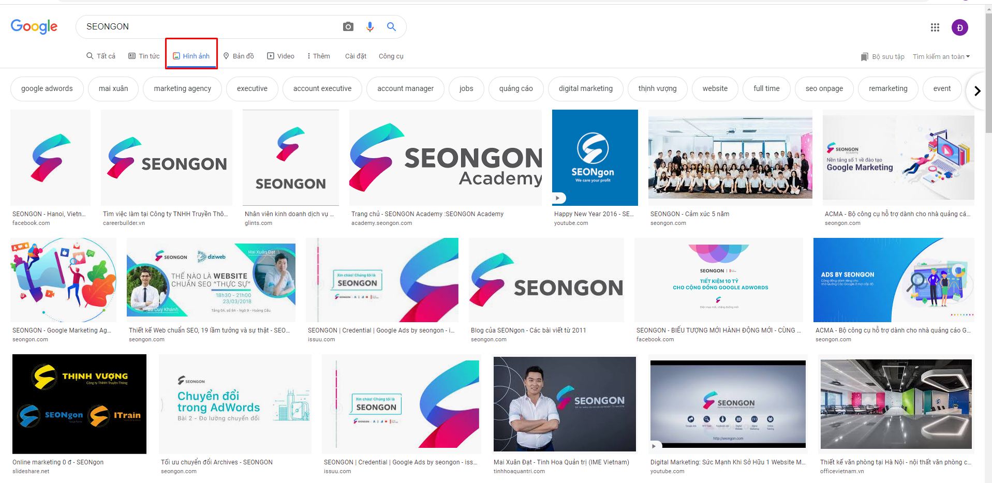The height and width of the screenshot is (483, 992).
Task: Switch to the Tin tức tab
Action: coord(144,56)
